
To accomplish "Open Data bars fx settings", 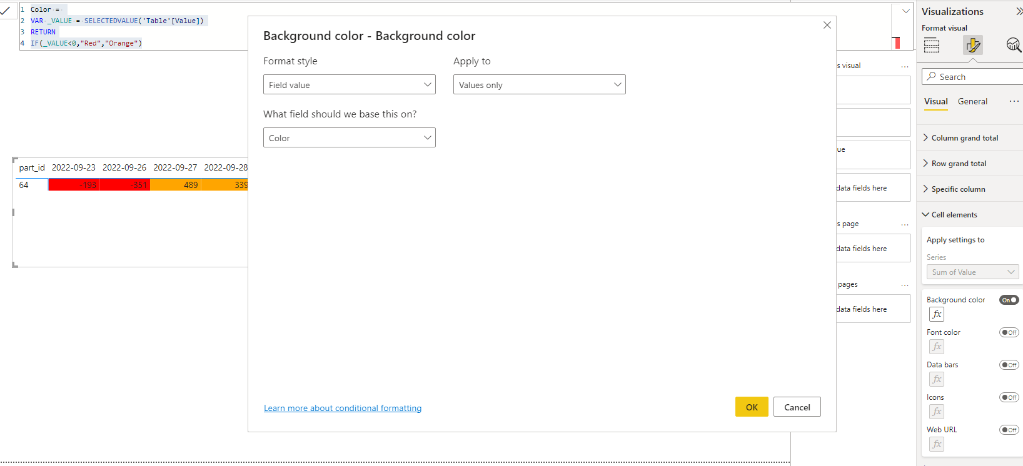I will point(937,379).
